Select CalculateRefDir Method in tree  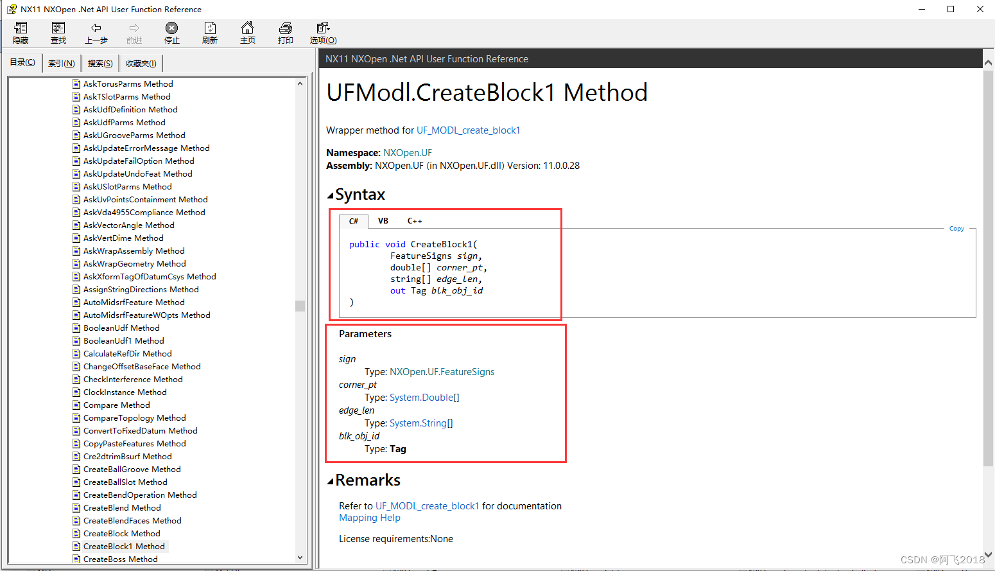(128, 354)
